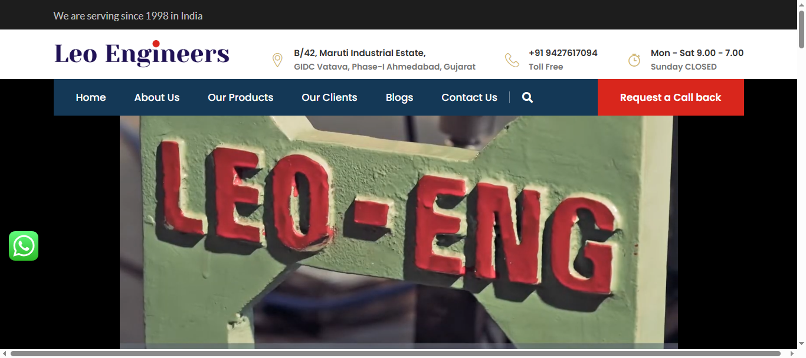This screenshot has height=358, width=806.
Task: Click the stopwatch icon next to business hours
Action: pos(634,60)
